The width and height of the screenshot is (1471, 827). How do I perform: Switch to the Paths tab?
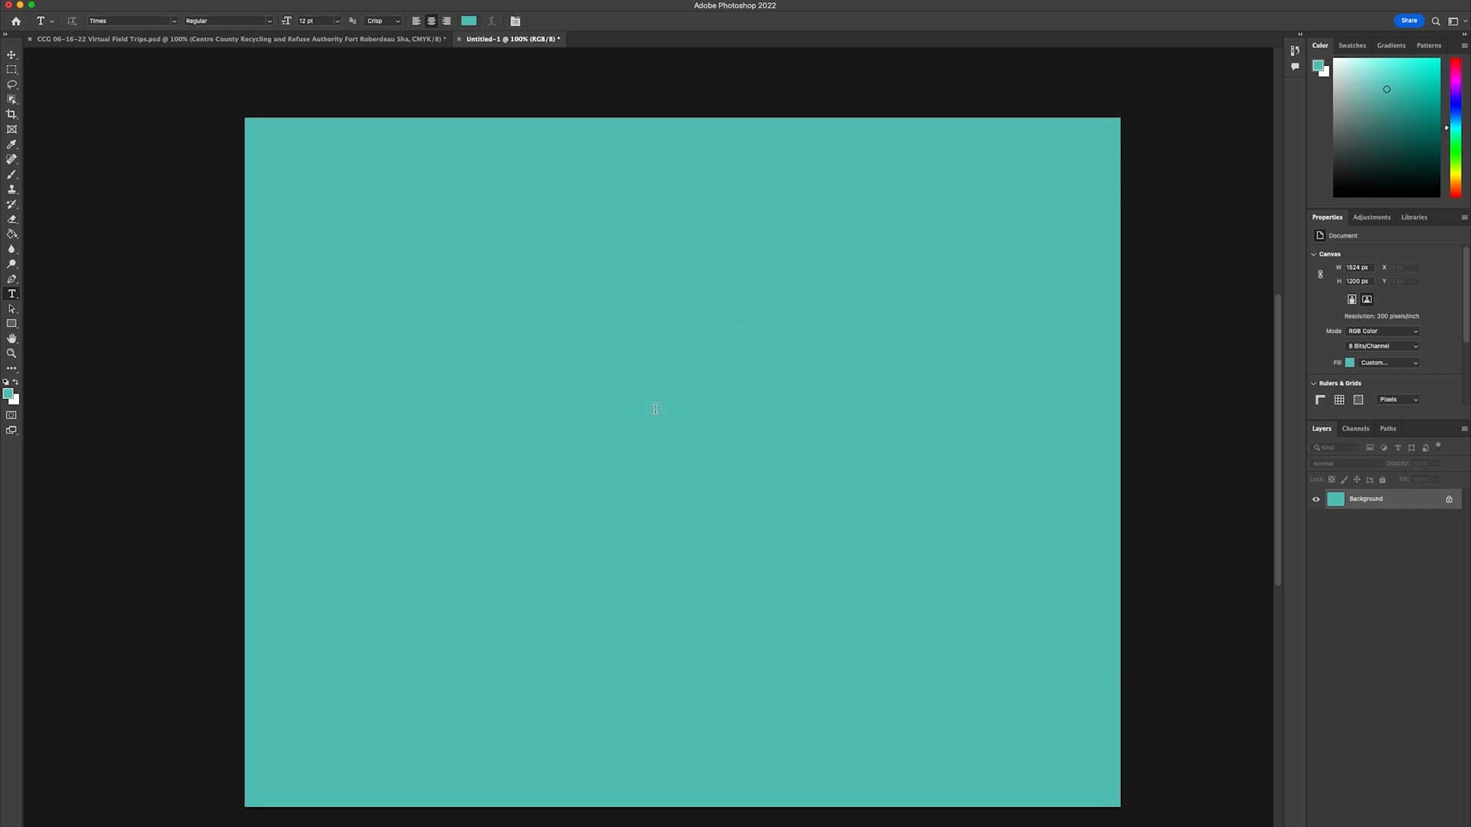(x=1388, y=429)
